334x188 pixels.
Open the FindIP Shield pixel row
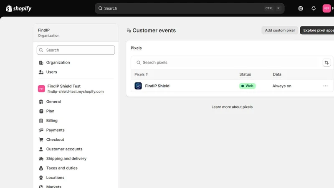(232, 86)
